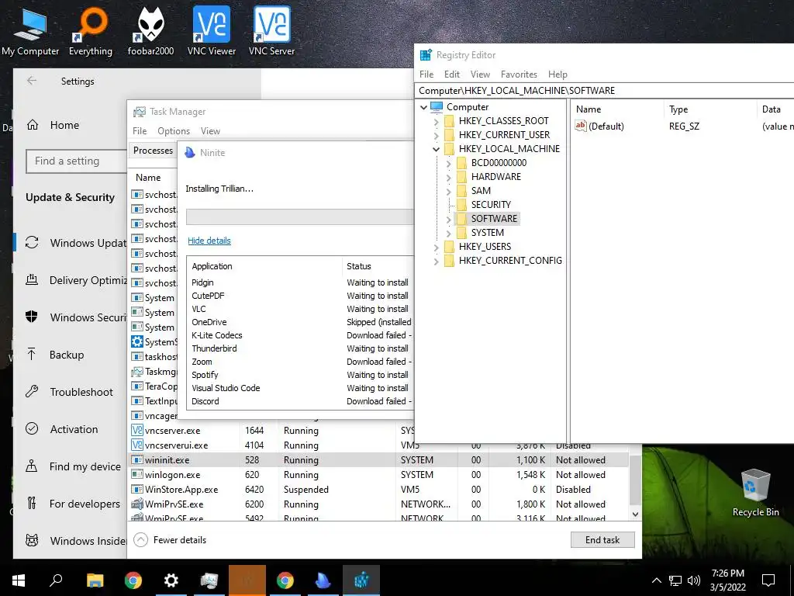This screenshot has width=794, height=596.
Task: Switch to Task Manager taskbar icon
Action: point(209,580)
